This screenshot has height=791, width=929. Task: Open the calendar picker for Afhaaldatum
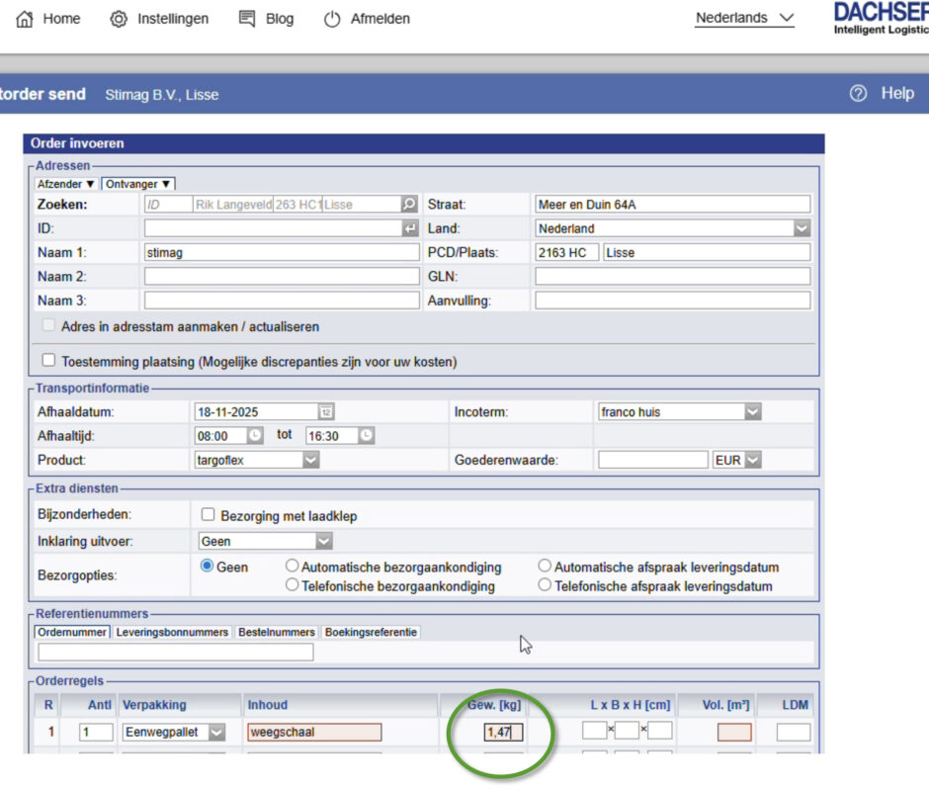(325, 412)
